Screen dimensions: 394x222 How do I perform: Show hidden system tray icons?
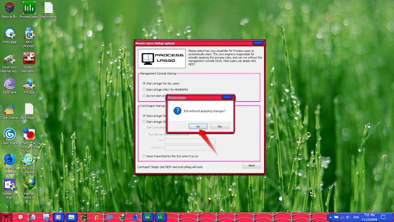331,217
